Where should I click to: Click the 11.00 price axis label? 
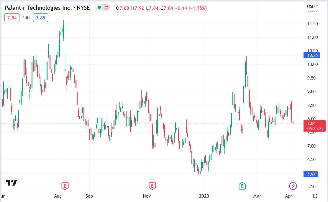coord(313,37)
